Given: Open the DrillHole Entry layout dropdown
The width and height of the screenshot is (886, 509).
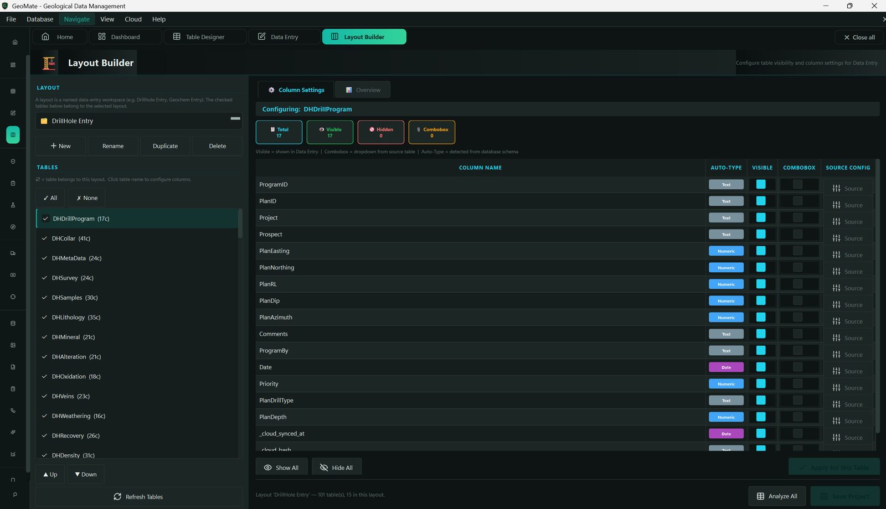Looking at the screenshot, I should [139, 121].
